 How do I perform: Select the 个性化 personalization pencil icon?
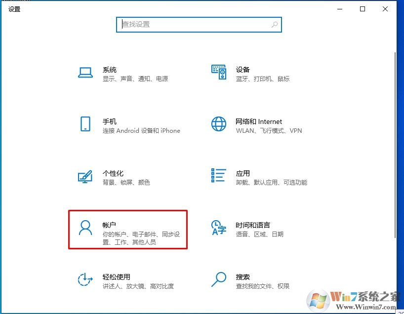(85, 177)
